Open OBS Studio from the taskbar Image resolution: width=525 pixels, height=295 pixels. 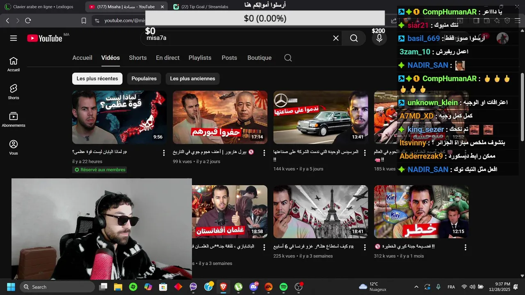(299, 287)
